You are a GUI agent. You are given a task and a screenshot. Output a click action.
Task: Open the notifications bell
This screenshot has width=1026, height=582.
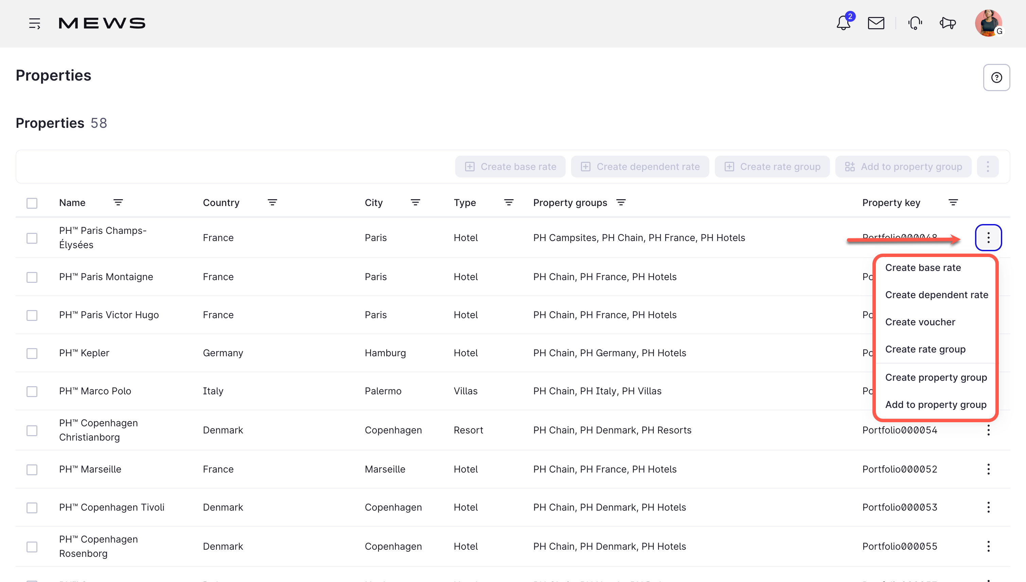pyautogui.click(x=844, y=23)
